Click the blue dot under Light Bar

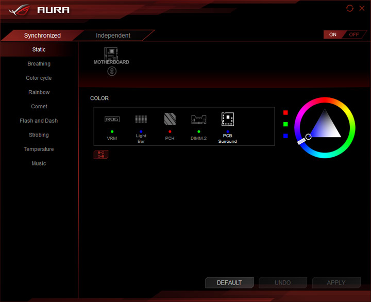pos(141,131)
